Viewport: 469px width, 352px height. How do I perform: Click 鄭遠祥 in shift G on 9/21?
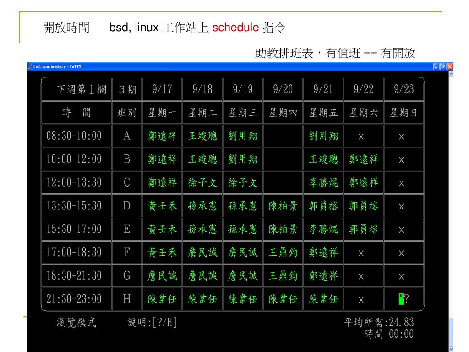click(x=323, y=275)
